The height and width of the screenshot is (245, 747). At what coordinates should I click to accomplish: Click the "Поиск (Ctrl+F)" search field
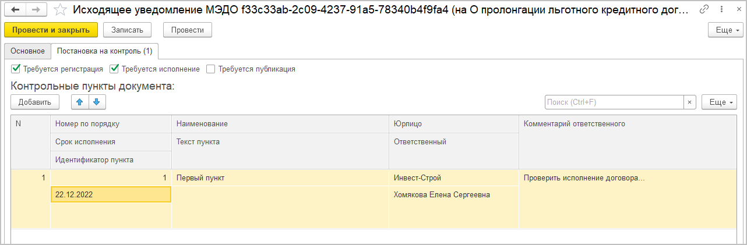point(614,102)
